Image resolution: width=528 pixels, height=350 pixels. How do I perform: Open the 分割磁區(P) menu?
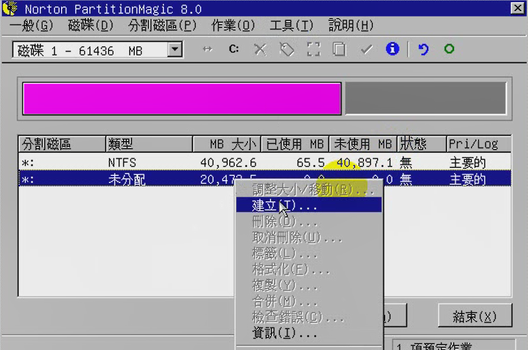(162, 25)
